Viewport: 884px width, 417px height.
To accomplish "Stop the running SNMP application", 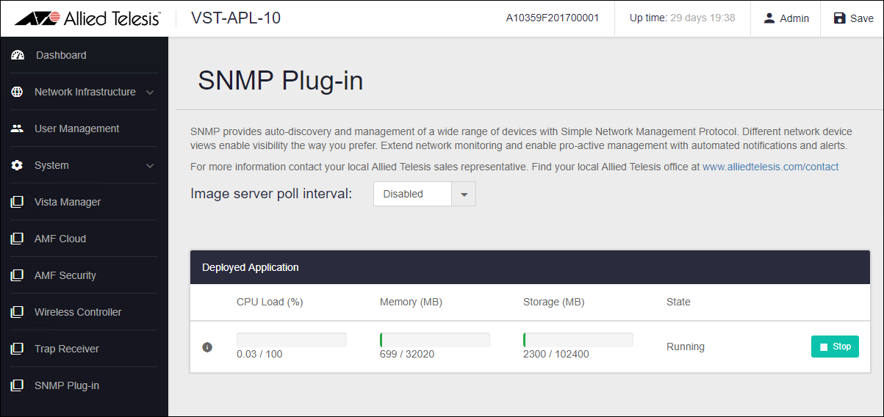I will [x=835, y=347].
